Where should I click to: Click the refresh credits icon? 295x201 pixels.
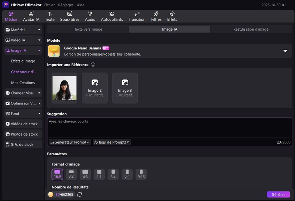(80, 194)
